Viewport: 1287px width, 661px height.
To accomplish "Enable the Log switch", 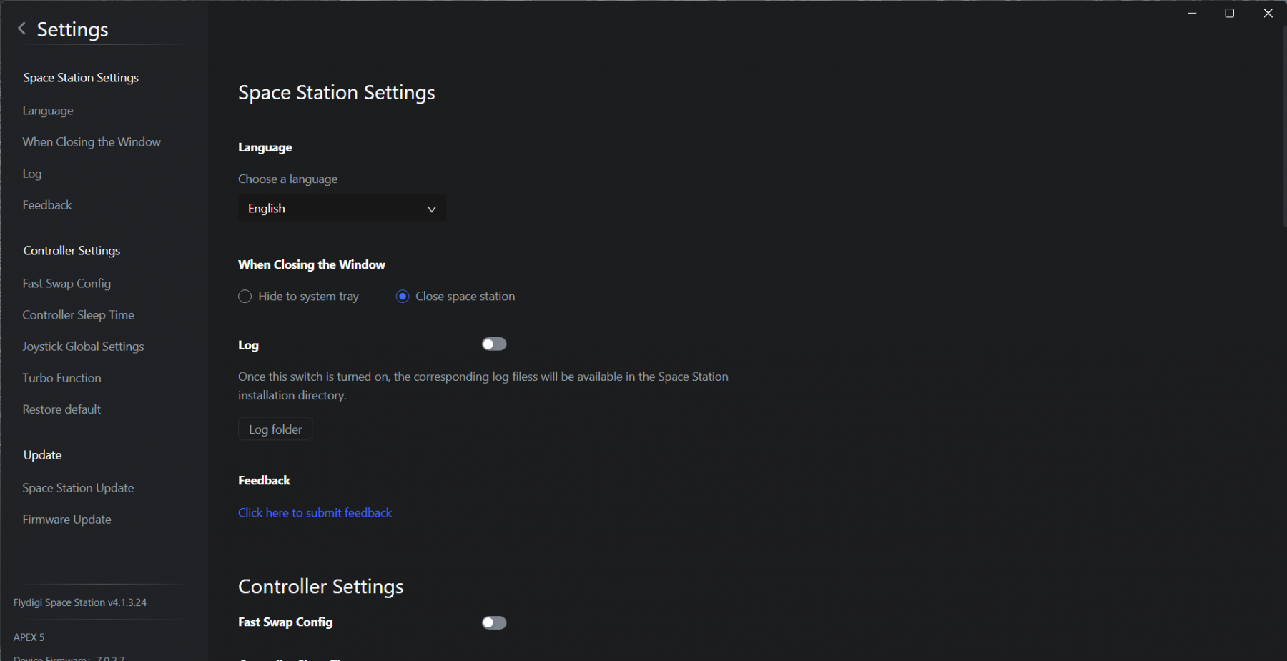I will click(494, 344).
